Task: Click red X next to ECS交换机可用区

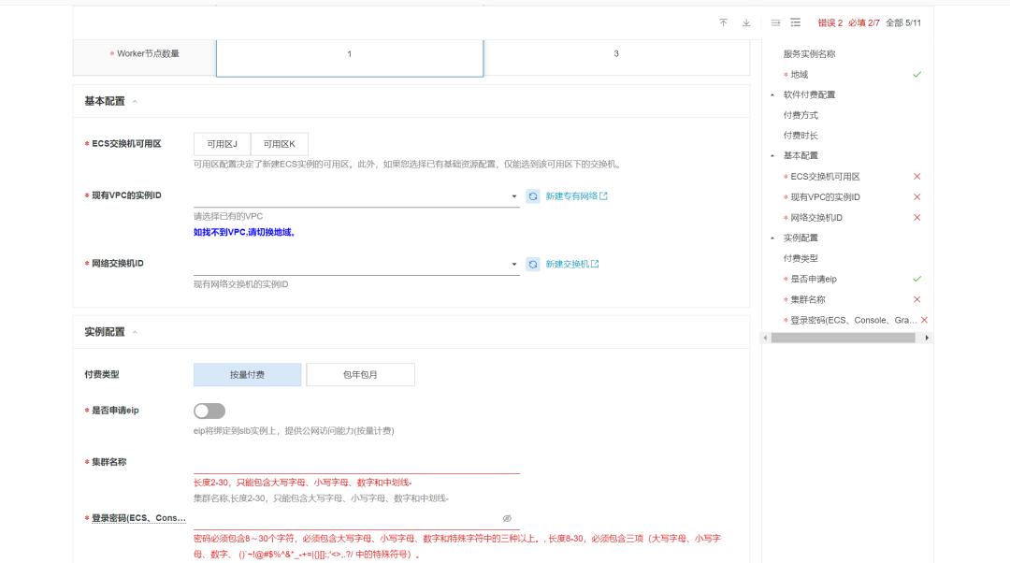Action: [x=916, y=177]
